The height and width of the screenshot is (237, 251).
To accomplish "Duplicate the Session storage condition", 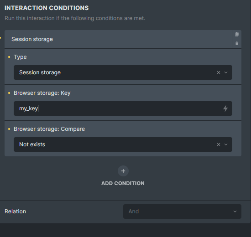I will 237,34.
